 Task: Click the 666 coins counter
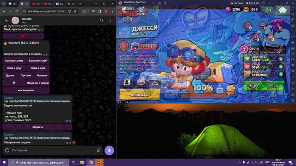point(251,9)
